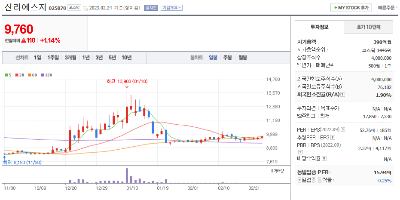Screen dimensions: 400x200
Task: Click the 동일업종 PER link text
Action: coord(312,172)
